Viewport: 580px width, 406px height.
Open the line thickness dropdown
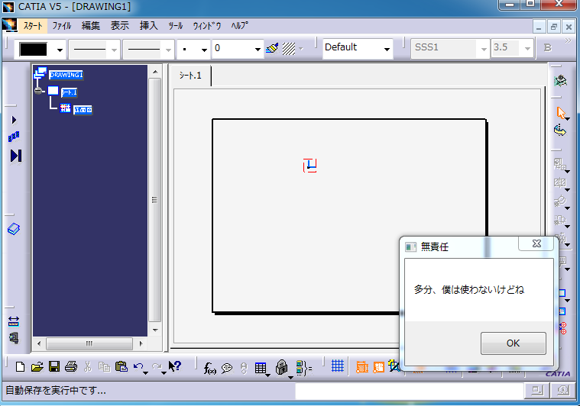114,50
